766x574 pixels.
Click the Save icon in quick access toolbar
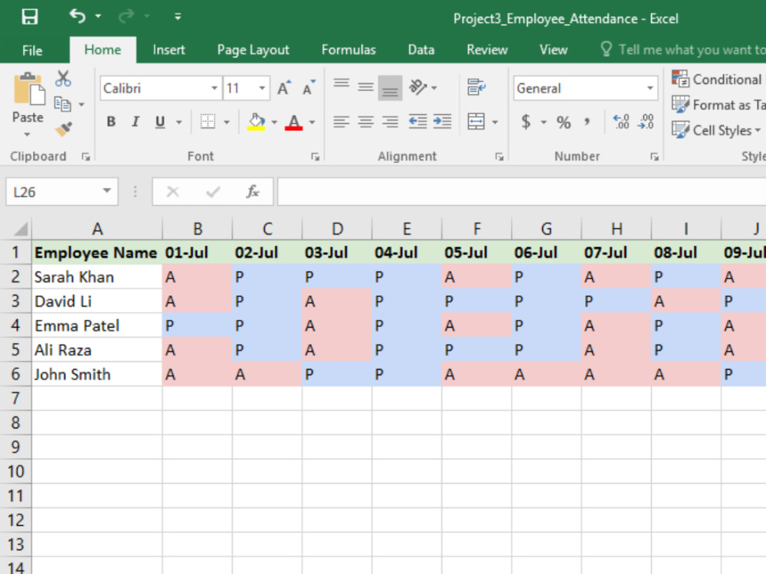(30, 17)
